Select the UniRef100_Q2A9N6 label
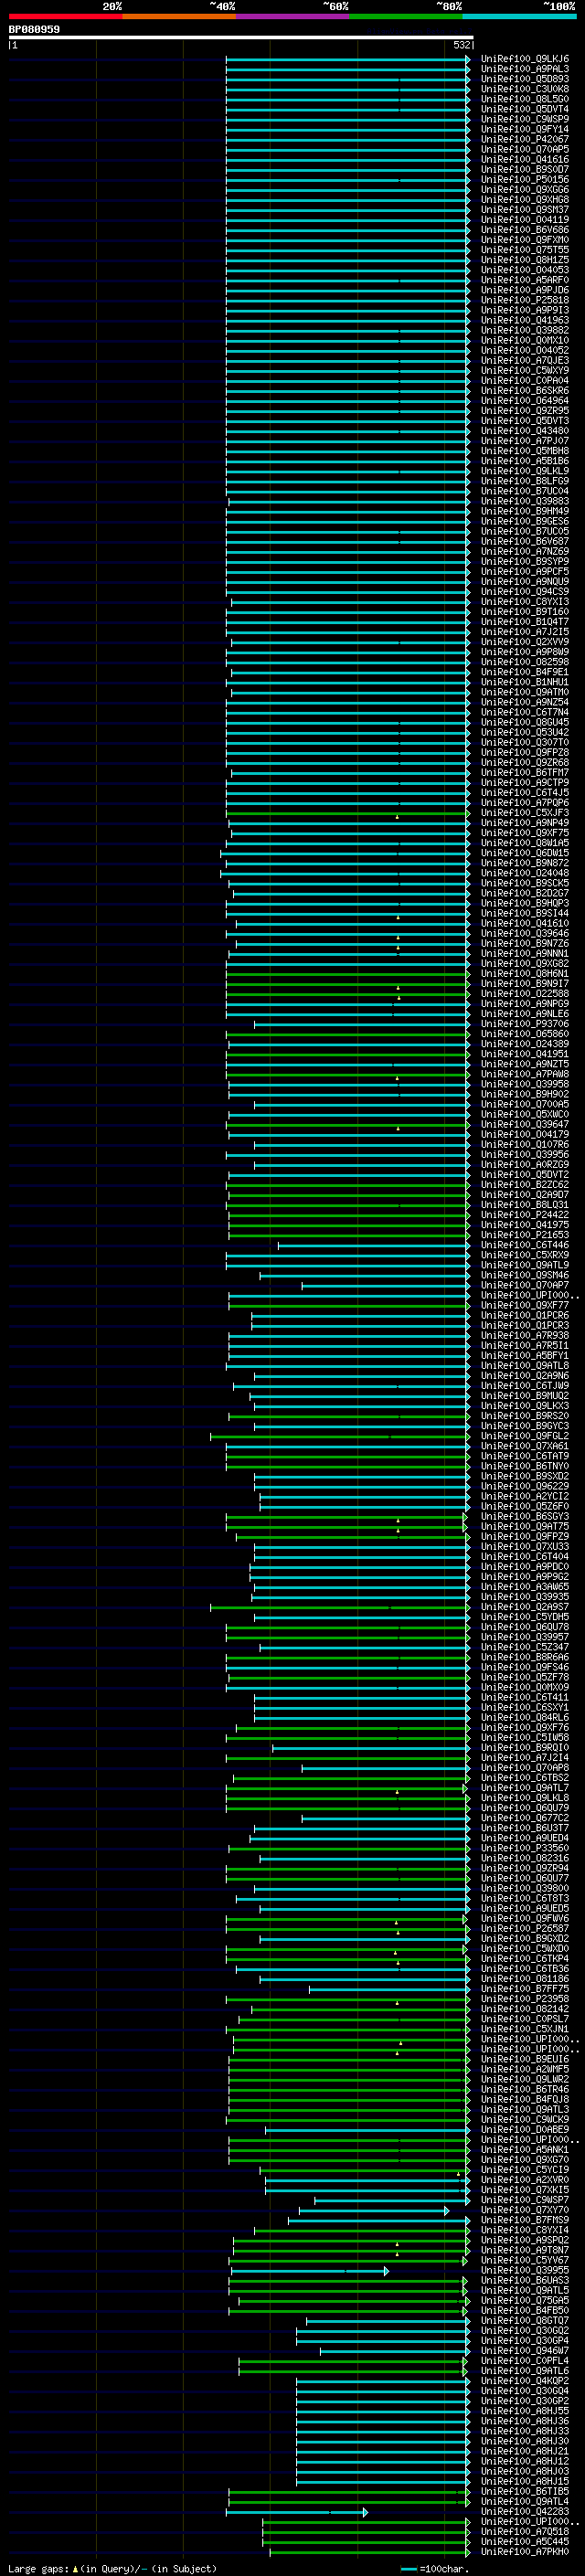The height and width of the screenshot is (2576, 585). click(x=525, y=1375)
